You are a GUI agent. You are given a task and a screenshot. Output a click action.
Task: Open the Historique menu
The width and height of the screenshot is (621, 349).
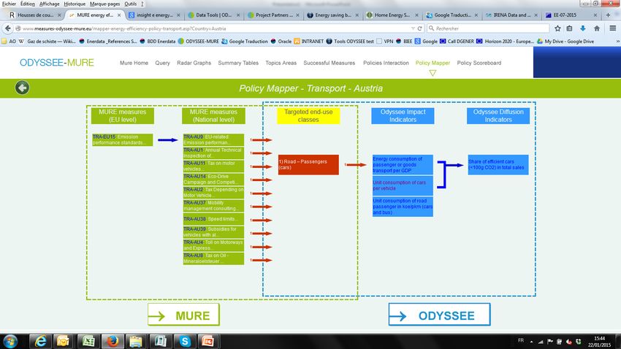click(x=75, y=4)
